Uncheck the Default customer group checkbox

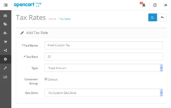46,79
